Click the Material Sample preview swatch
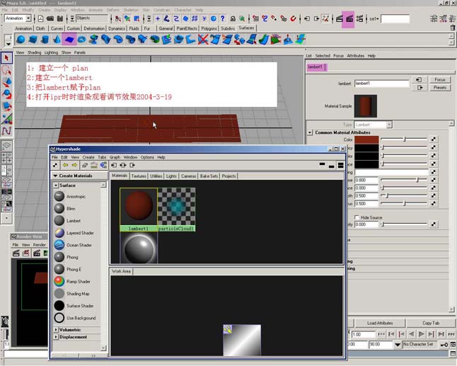The height and width of the screenshot is (366, 457). 366,106
